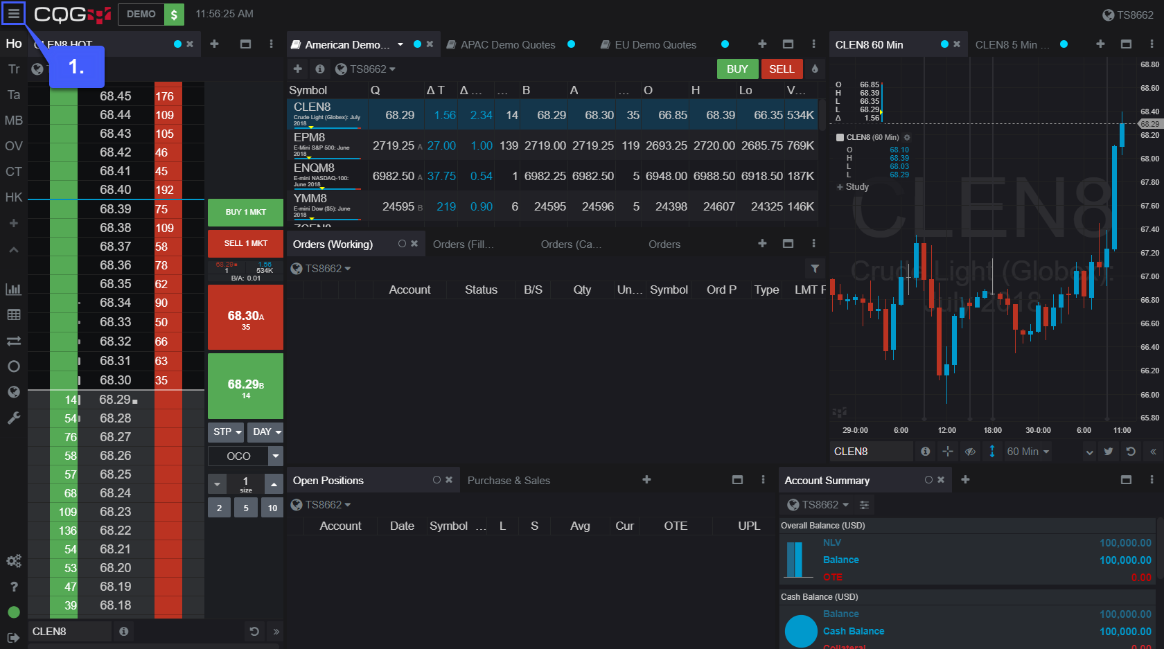Click the swap arrows icon in left sidebar

(x=14, y=341)
